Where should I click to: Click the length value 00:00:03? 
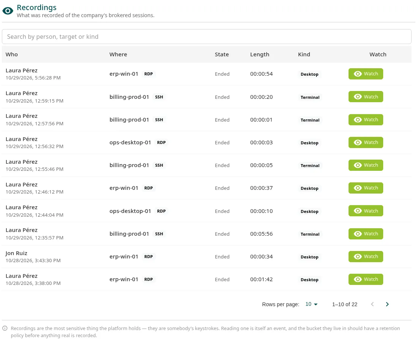click(x=261, y=142)
